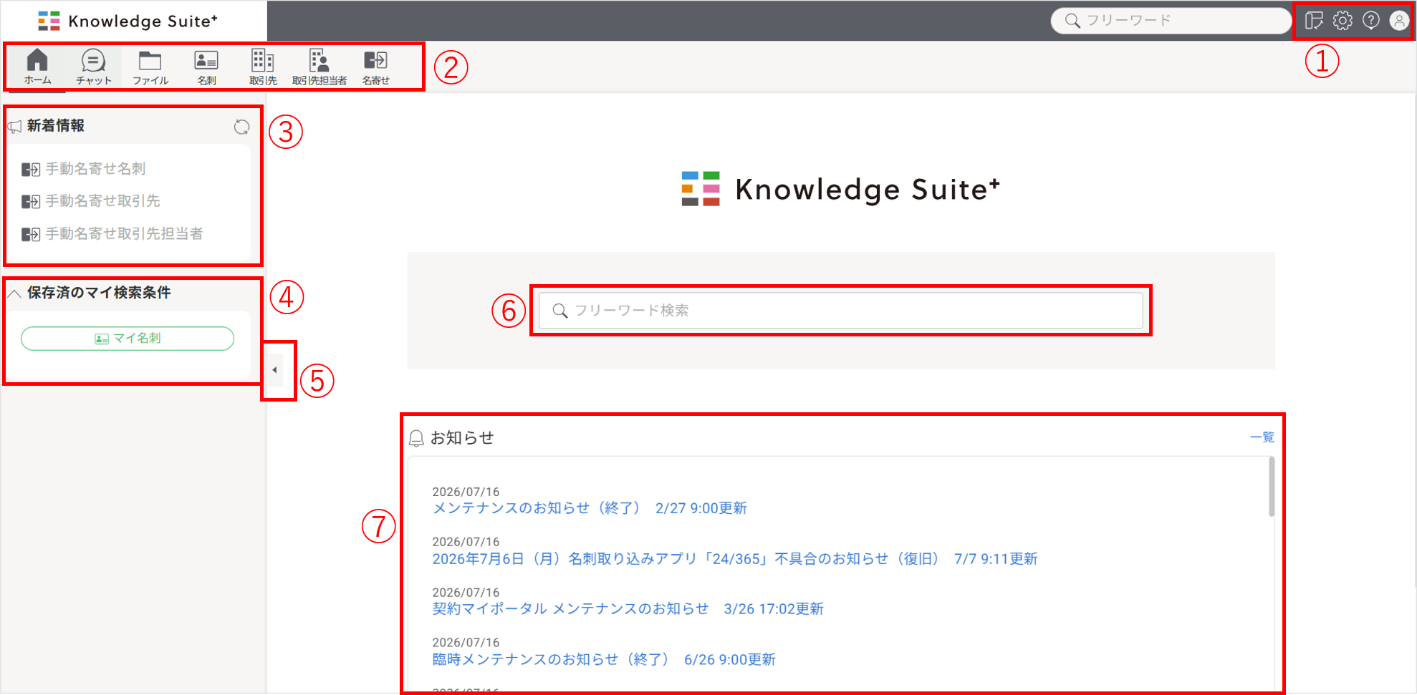Click the bell icon beside お知らせ

[x=416, y=438]
